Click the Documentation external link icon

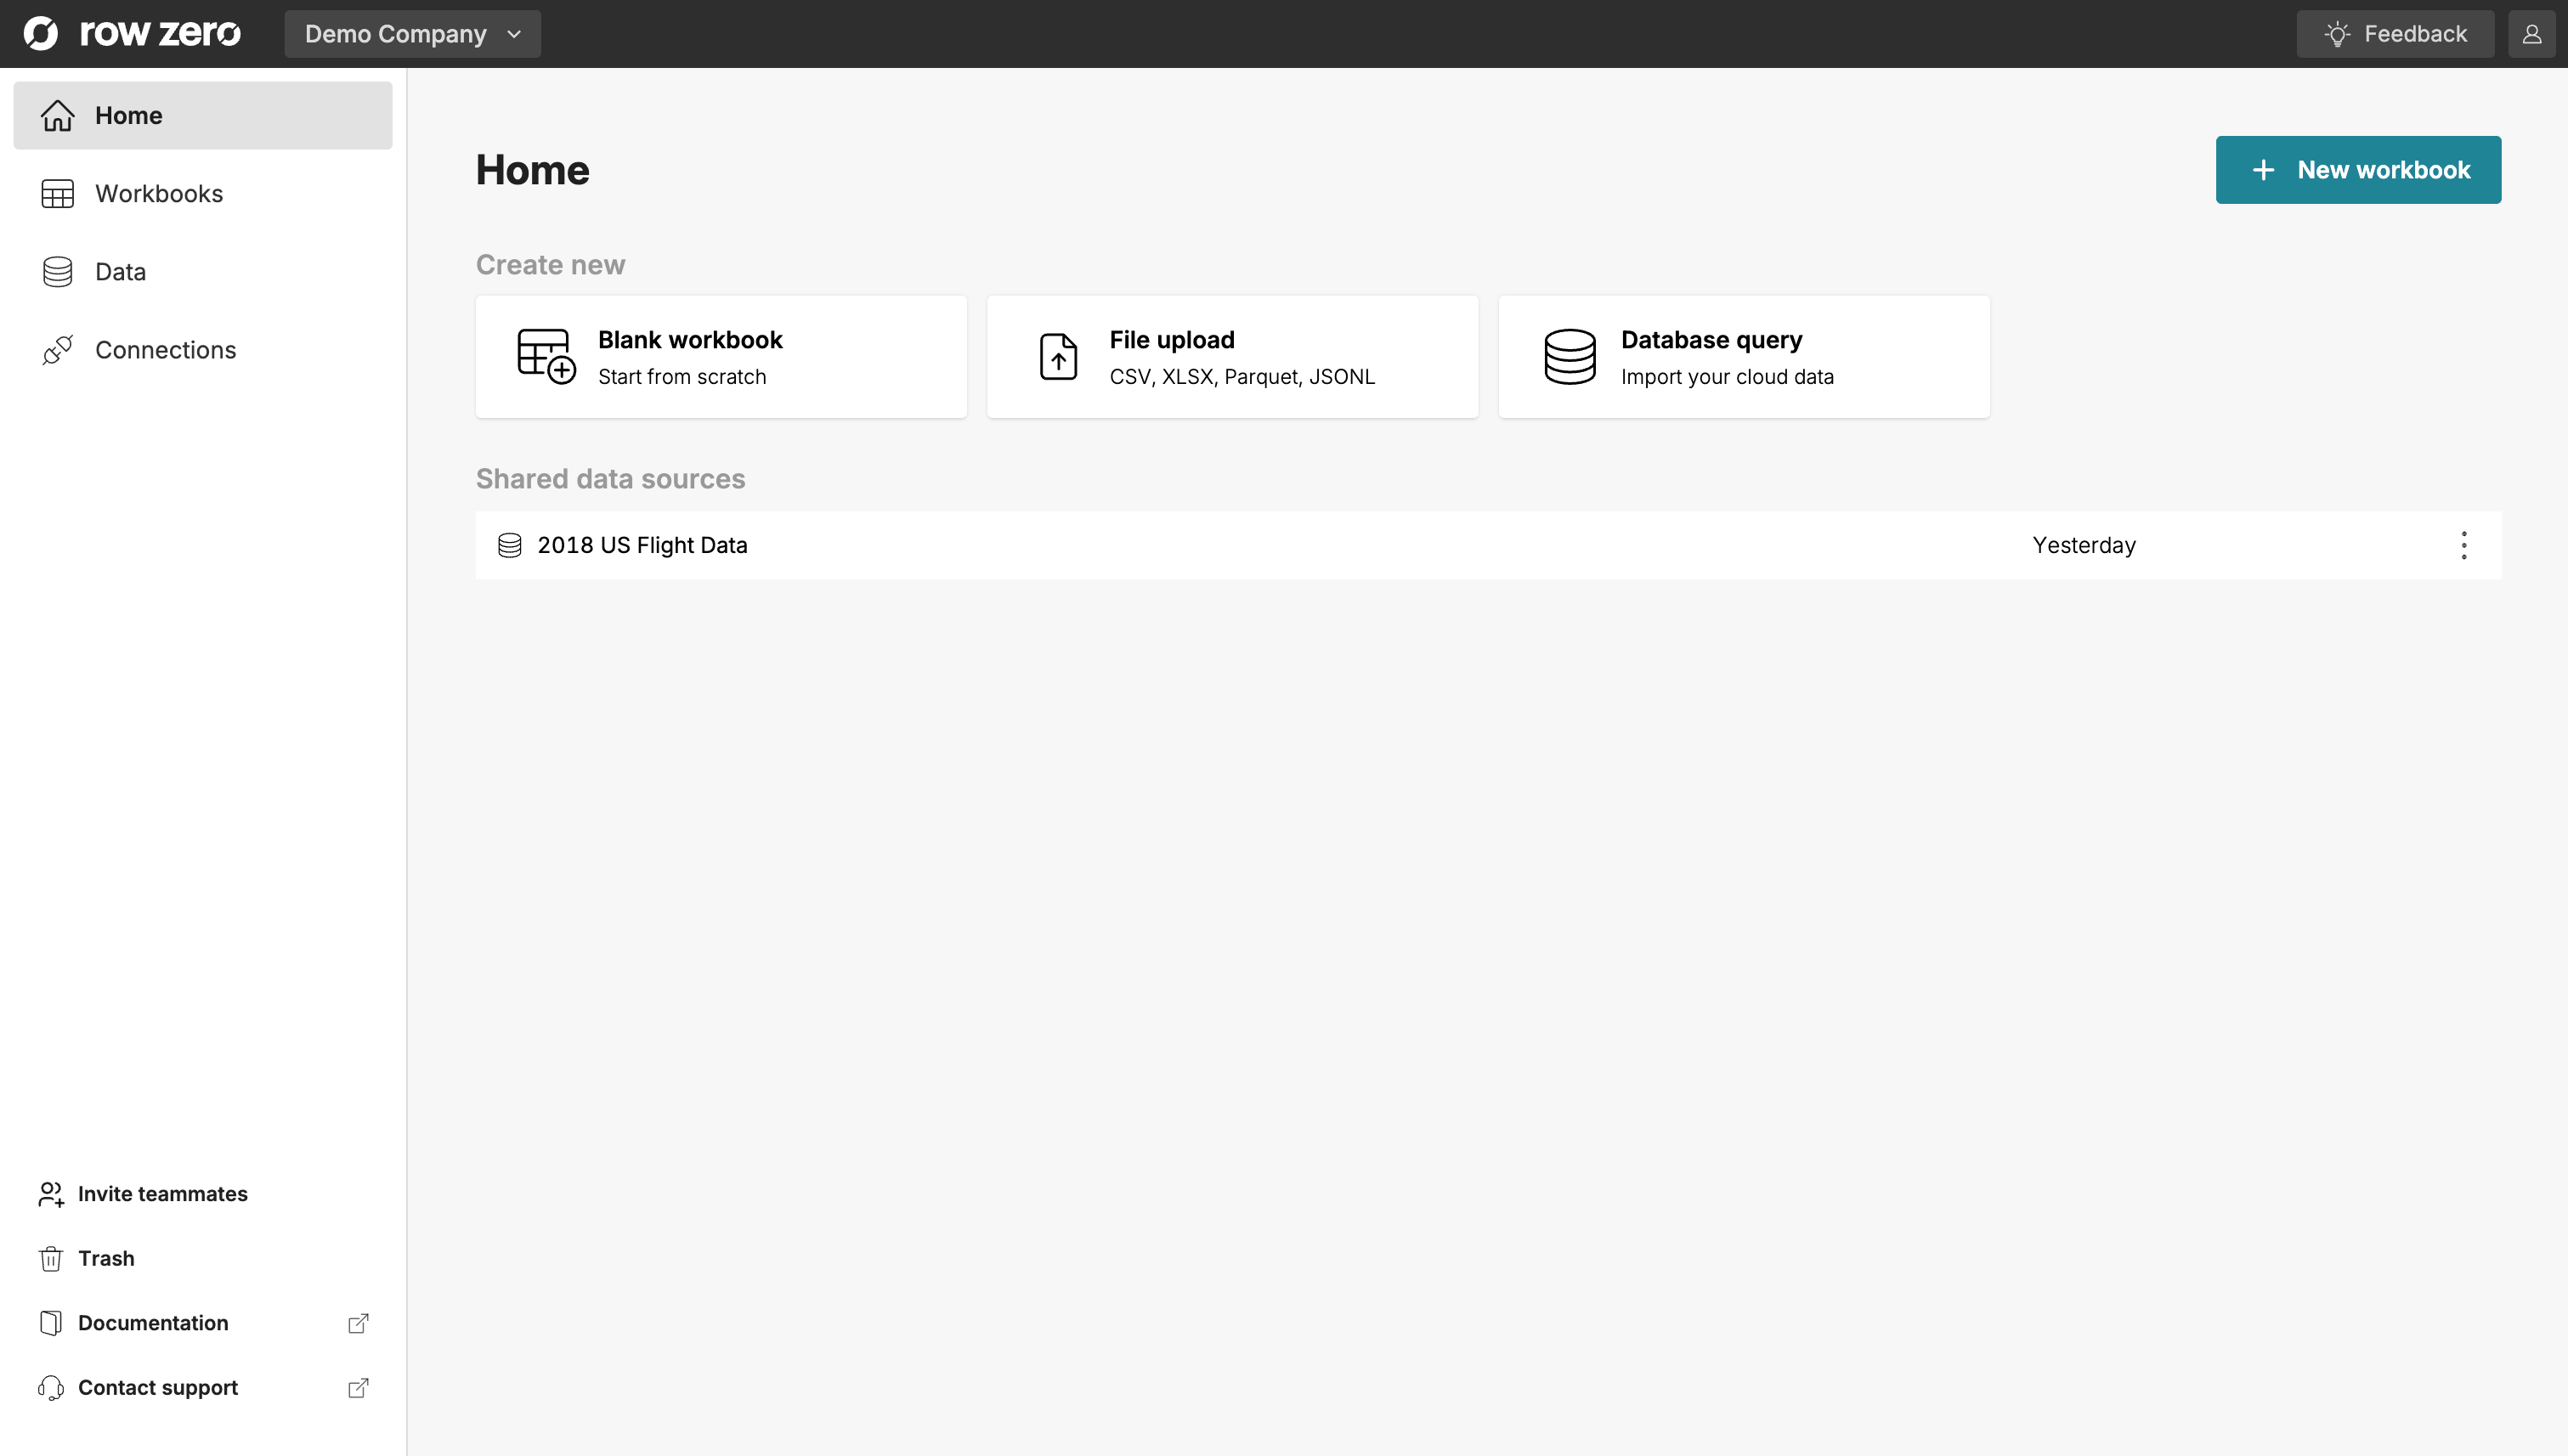358,1323
